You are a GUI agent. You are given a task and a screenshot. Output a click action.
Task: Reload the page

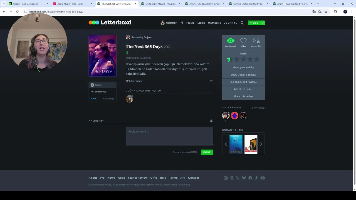(17, 12)
